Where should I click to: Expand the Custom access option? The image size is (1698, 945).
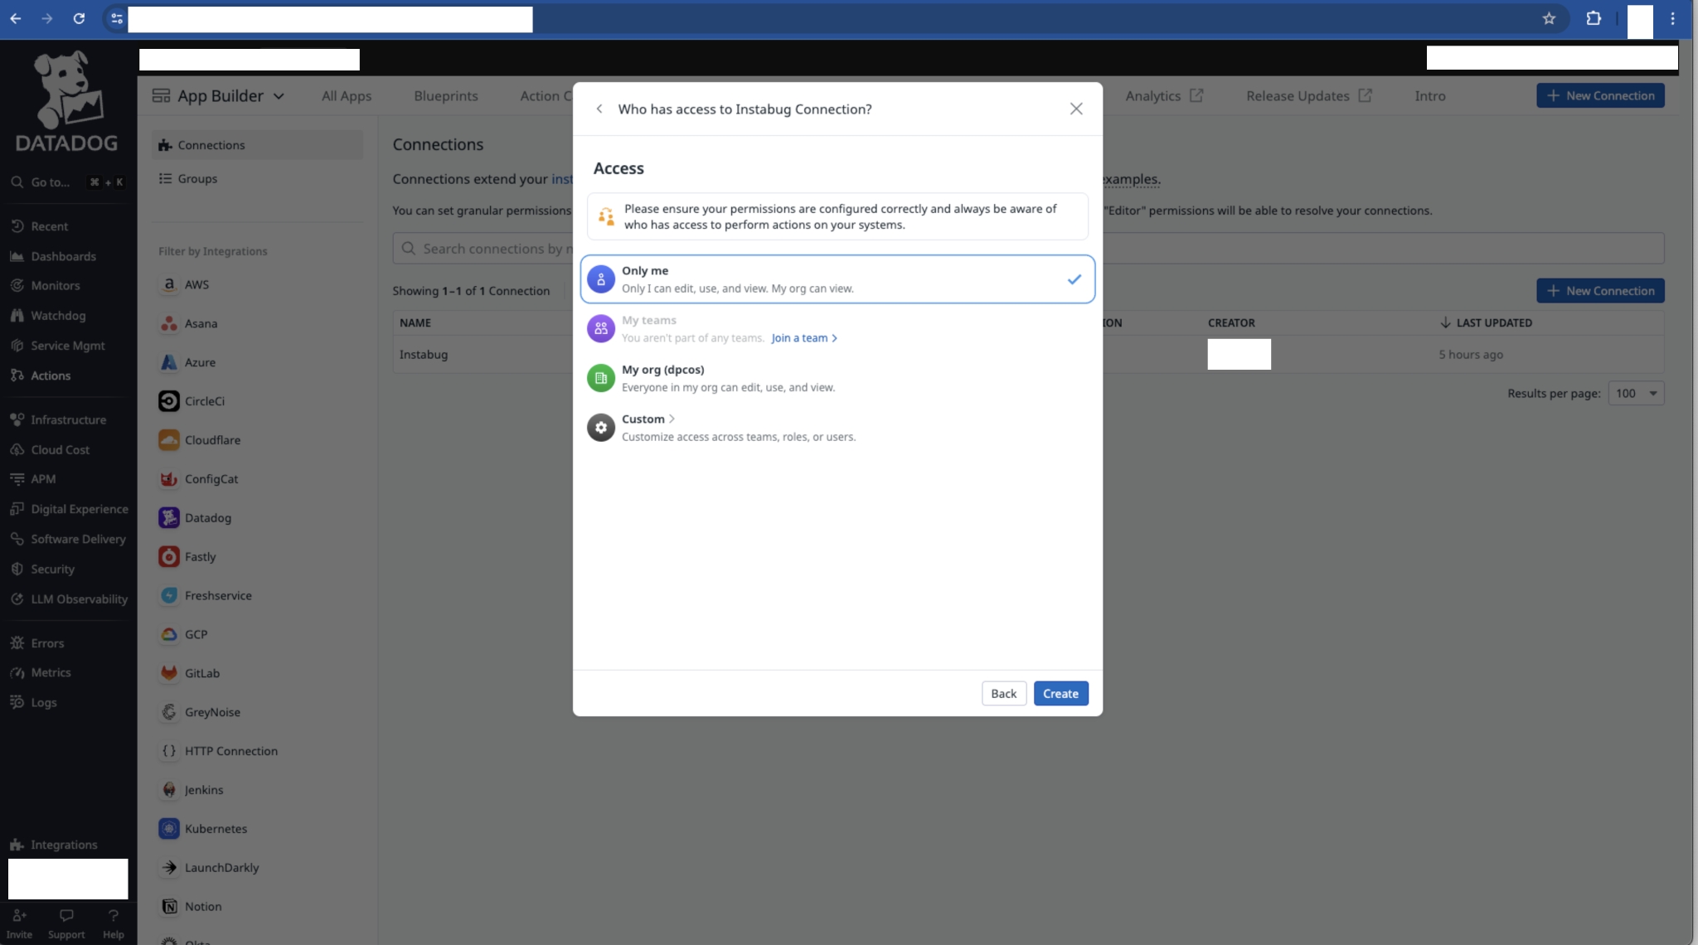point(648,419)
